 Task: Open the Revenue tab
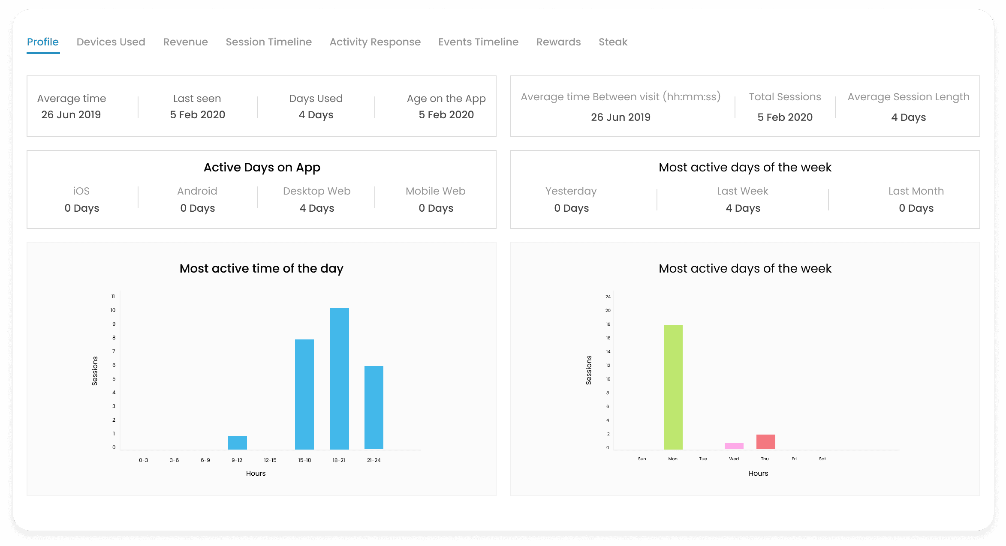(185, 42)
